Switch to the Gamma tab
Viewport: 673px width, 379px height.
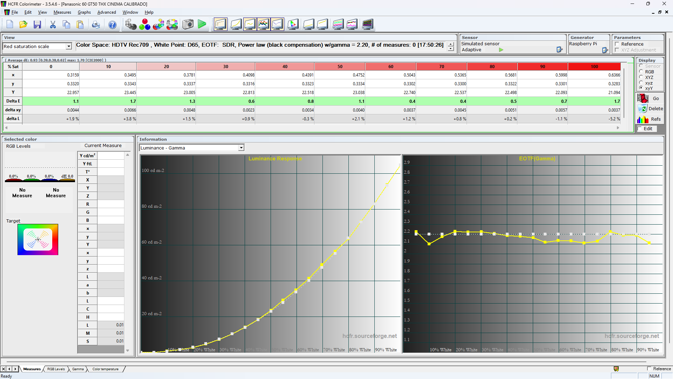coord(78,369)
